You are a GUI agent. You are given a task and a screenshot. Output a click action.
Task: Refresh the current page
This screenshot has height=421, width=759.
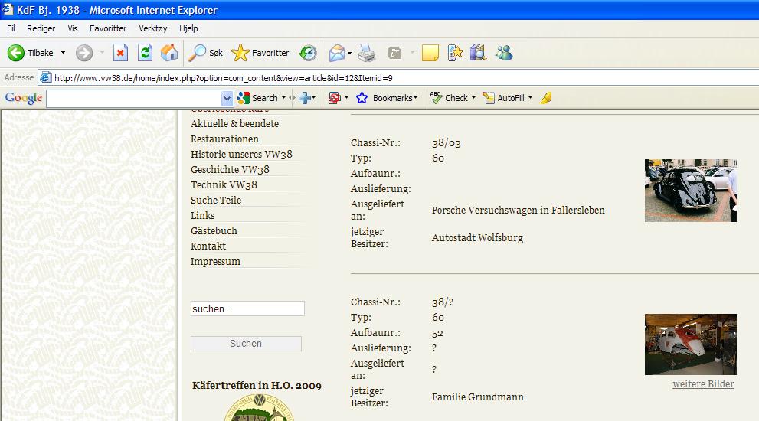(x=145, y=53)
